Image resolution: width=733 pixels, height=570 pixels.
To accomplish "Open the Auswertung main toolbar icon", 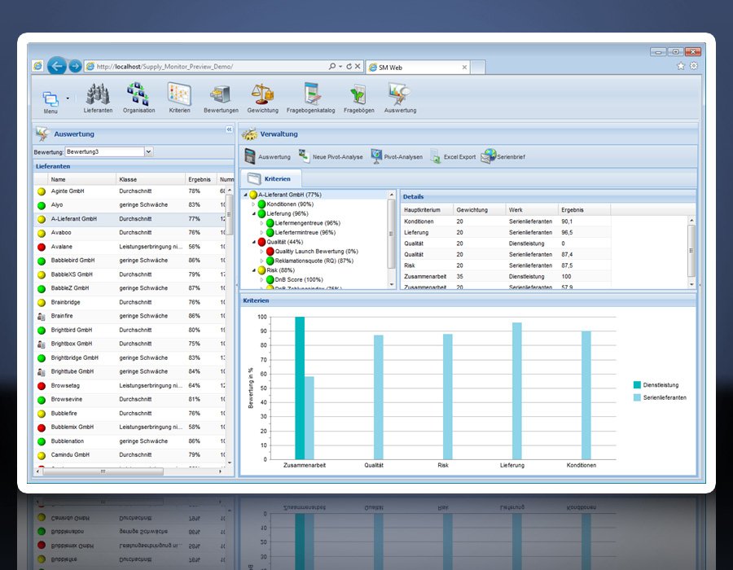I will (x=400, y=94).
